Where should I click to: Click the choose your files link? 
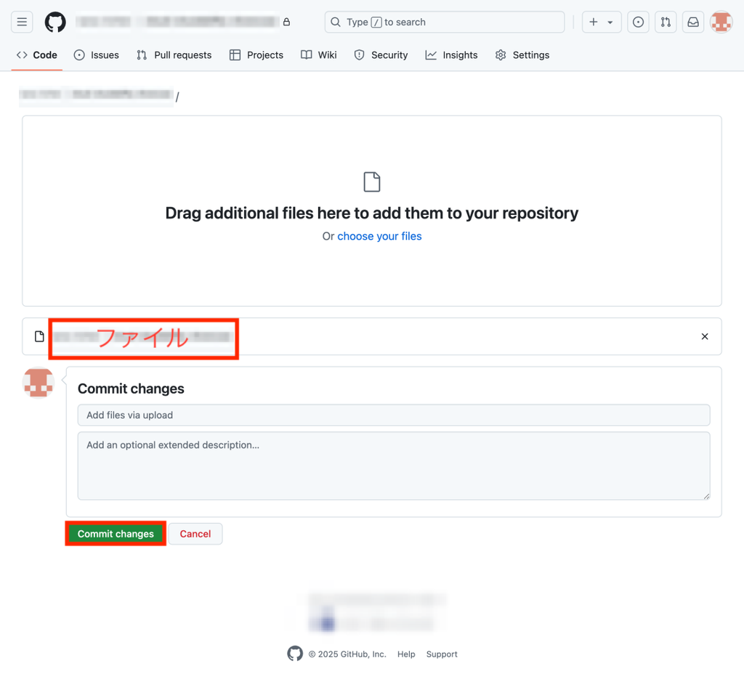coord(379,236)
